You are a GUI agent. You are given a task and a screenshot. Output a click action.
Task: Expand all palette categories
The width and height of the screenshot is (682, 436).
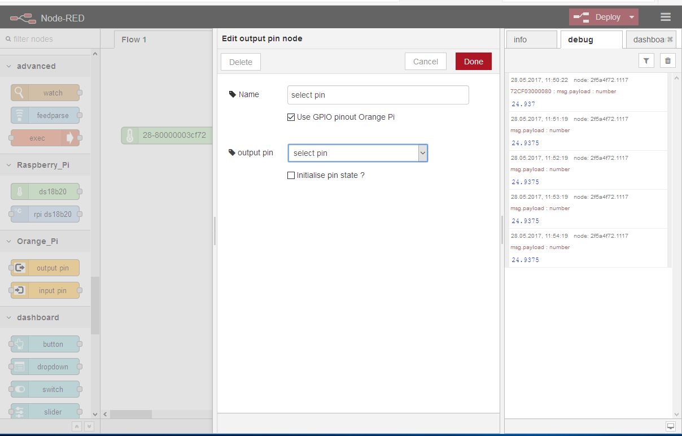tap(89, 426)
